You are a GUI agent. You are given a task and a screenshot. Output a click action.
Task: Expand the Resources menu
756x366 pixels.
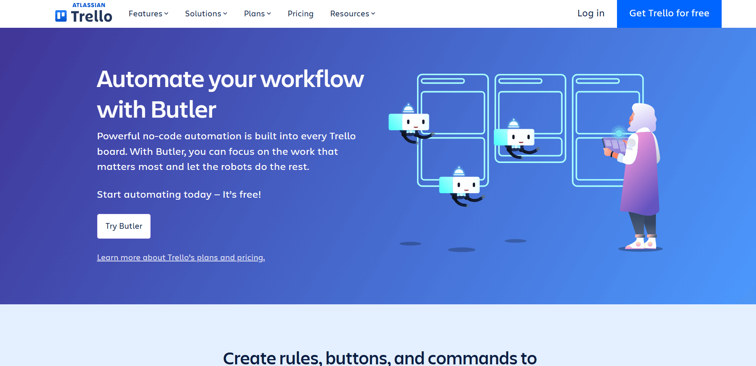[352, 14]
